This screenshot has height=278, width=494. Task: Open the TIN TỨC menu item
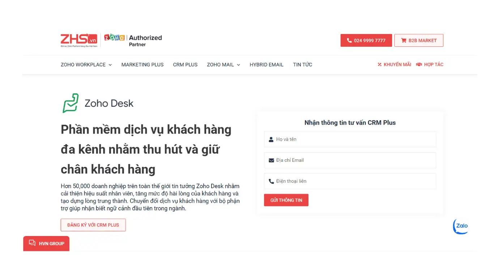(303, 64)
